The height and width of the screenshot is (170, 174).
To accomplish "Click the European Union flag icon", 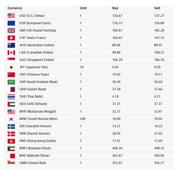I will coord(11,23).
